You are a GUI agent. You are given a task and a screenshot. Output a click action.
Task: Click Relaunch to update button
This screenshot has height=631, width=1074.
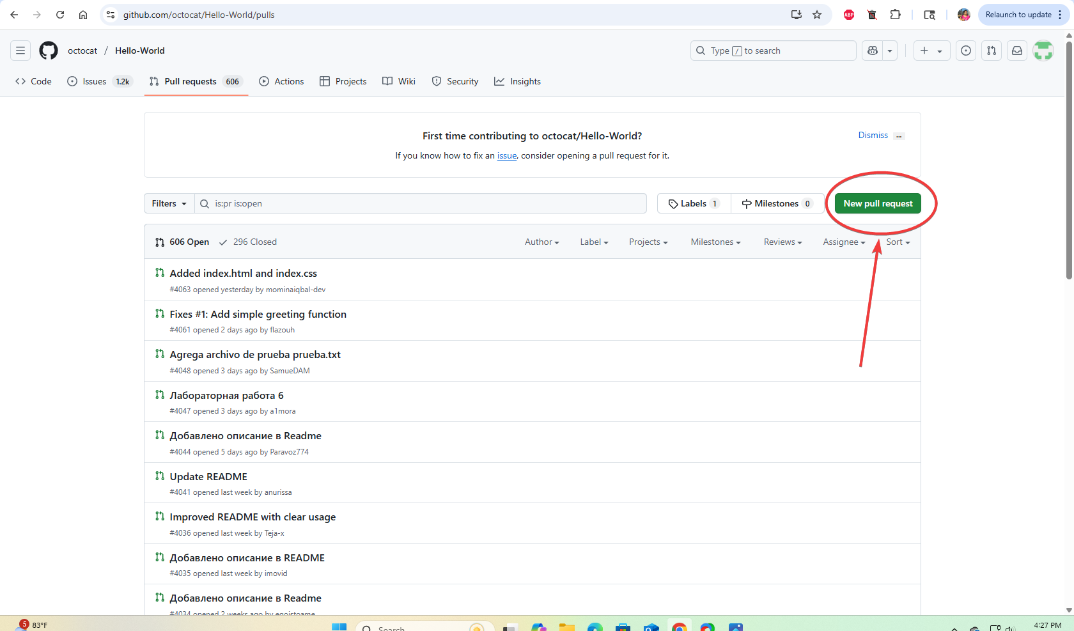click(1018, 15)
